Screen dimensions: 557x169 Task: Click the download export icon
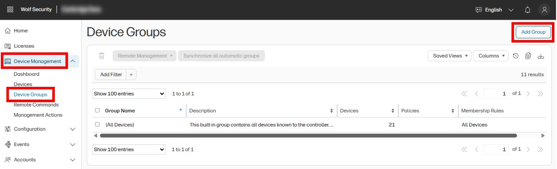(x=541, y=56)
